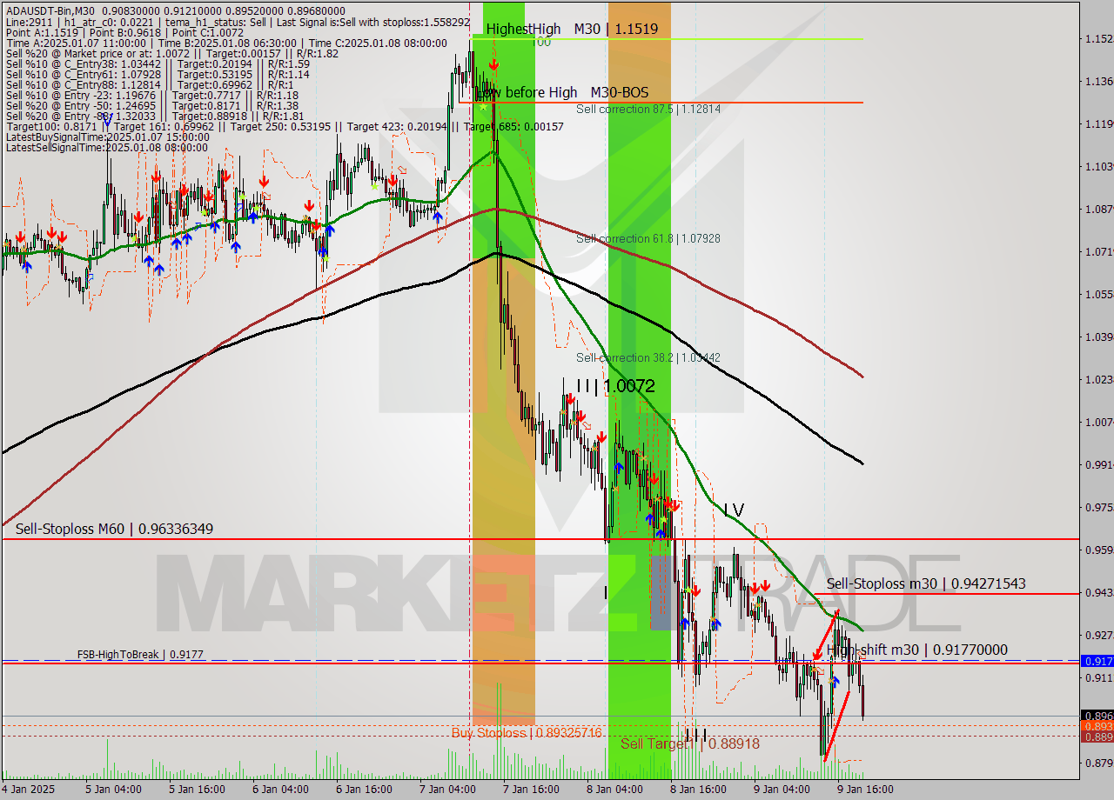The width and height of the screenshot is (1114, 800).
Task: Click the LatestSellSignalTime line in info block
Action: 109,147
